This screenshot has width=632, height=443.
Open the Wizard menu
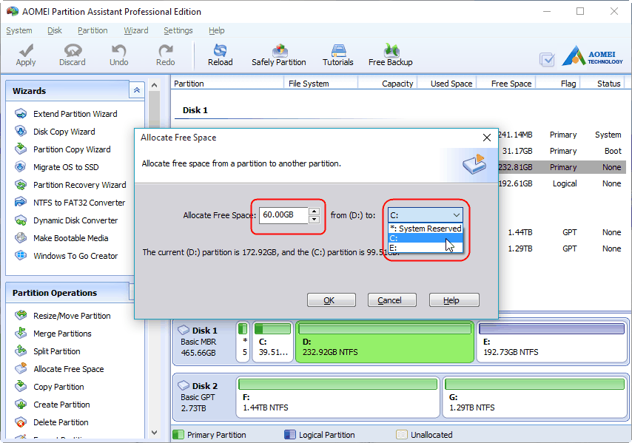click(x=136, y=30)
